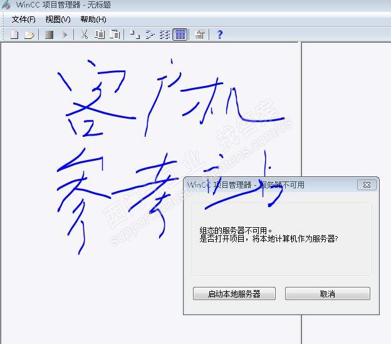Click the New project toolbar icon
Image resolution: width=391 pixels, height=344 pixels.
(x=14, y=35)
